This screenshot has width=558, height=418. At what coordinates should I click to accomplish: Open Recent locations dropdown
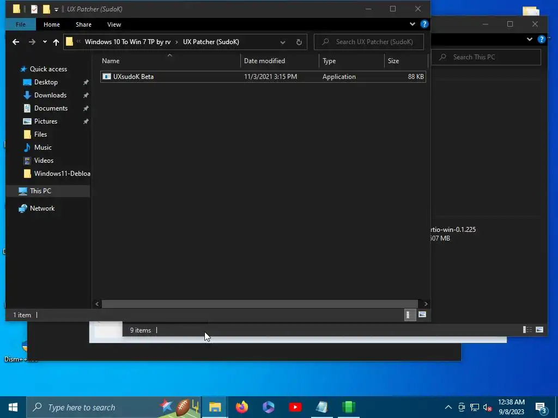45,42
